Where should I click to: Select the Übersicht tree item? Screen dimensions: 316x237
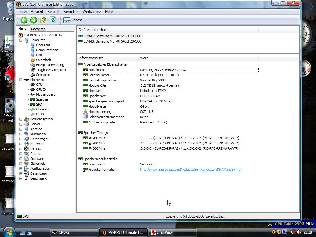[x=43, y=45]
